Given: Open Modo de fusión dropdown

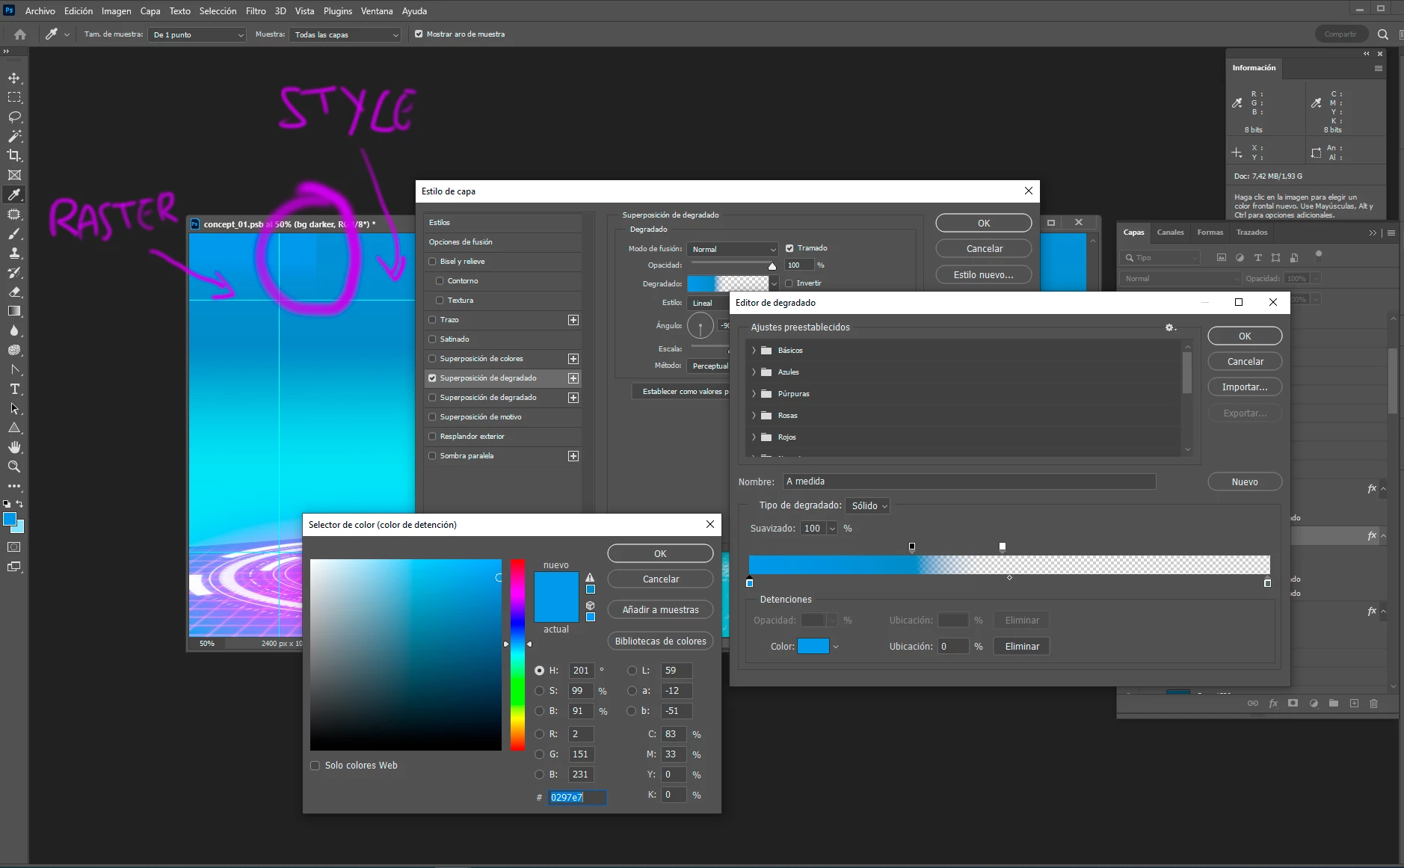Looking at the screenshot, I should point(733,249).
